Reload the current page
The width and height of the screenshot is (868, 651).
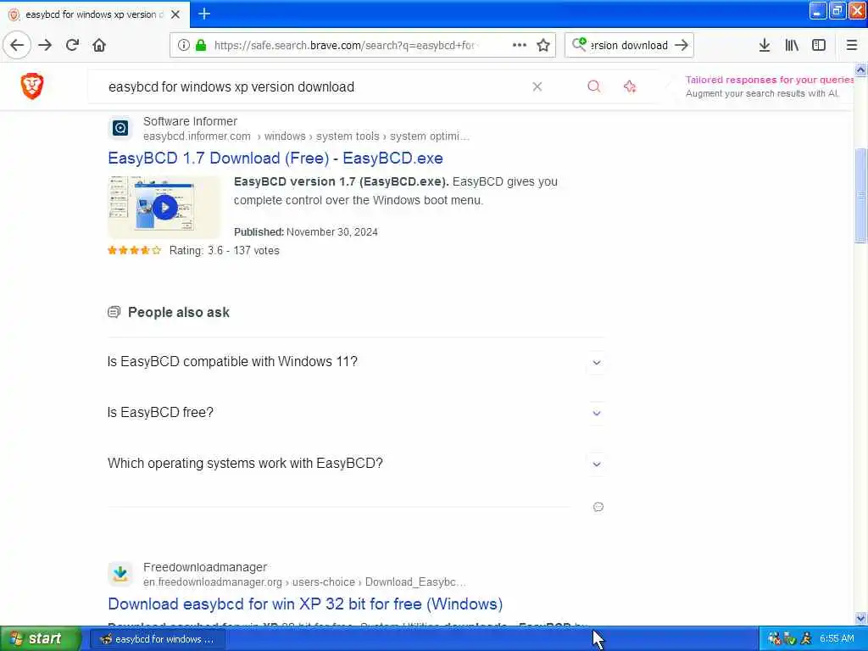72,45
